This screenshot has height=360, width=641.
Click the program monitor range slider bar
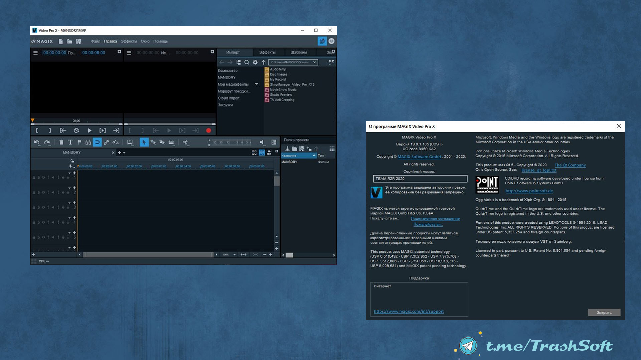tap(77, 124)
